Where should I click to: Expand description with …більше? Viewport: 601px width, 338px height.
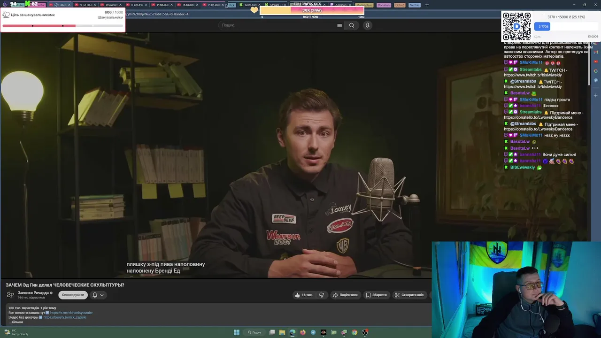(x=16, y=322)
